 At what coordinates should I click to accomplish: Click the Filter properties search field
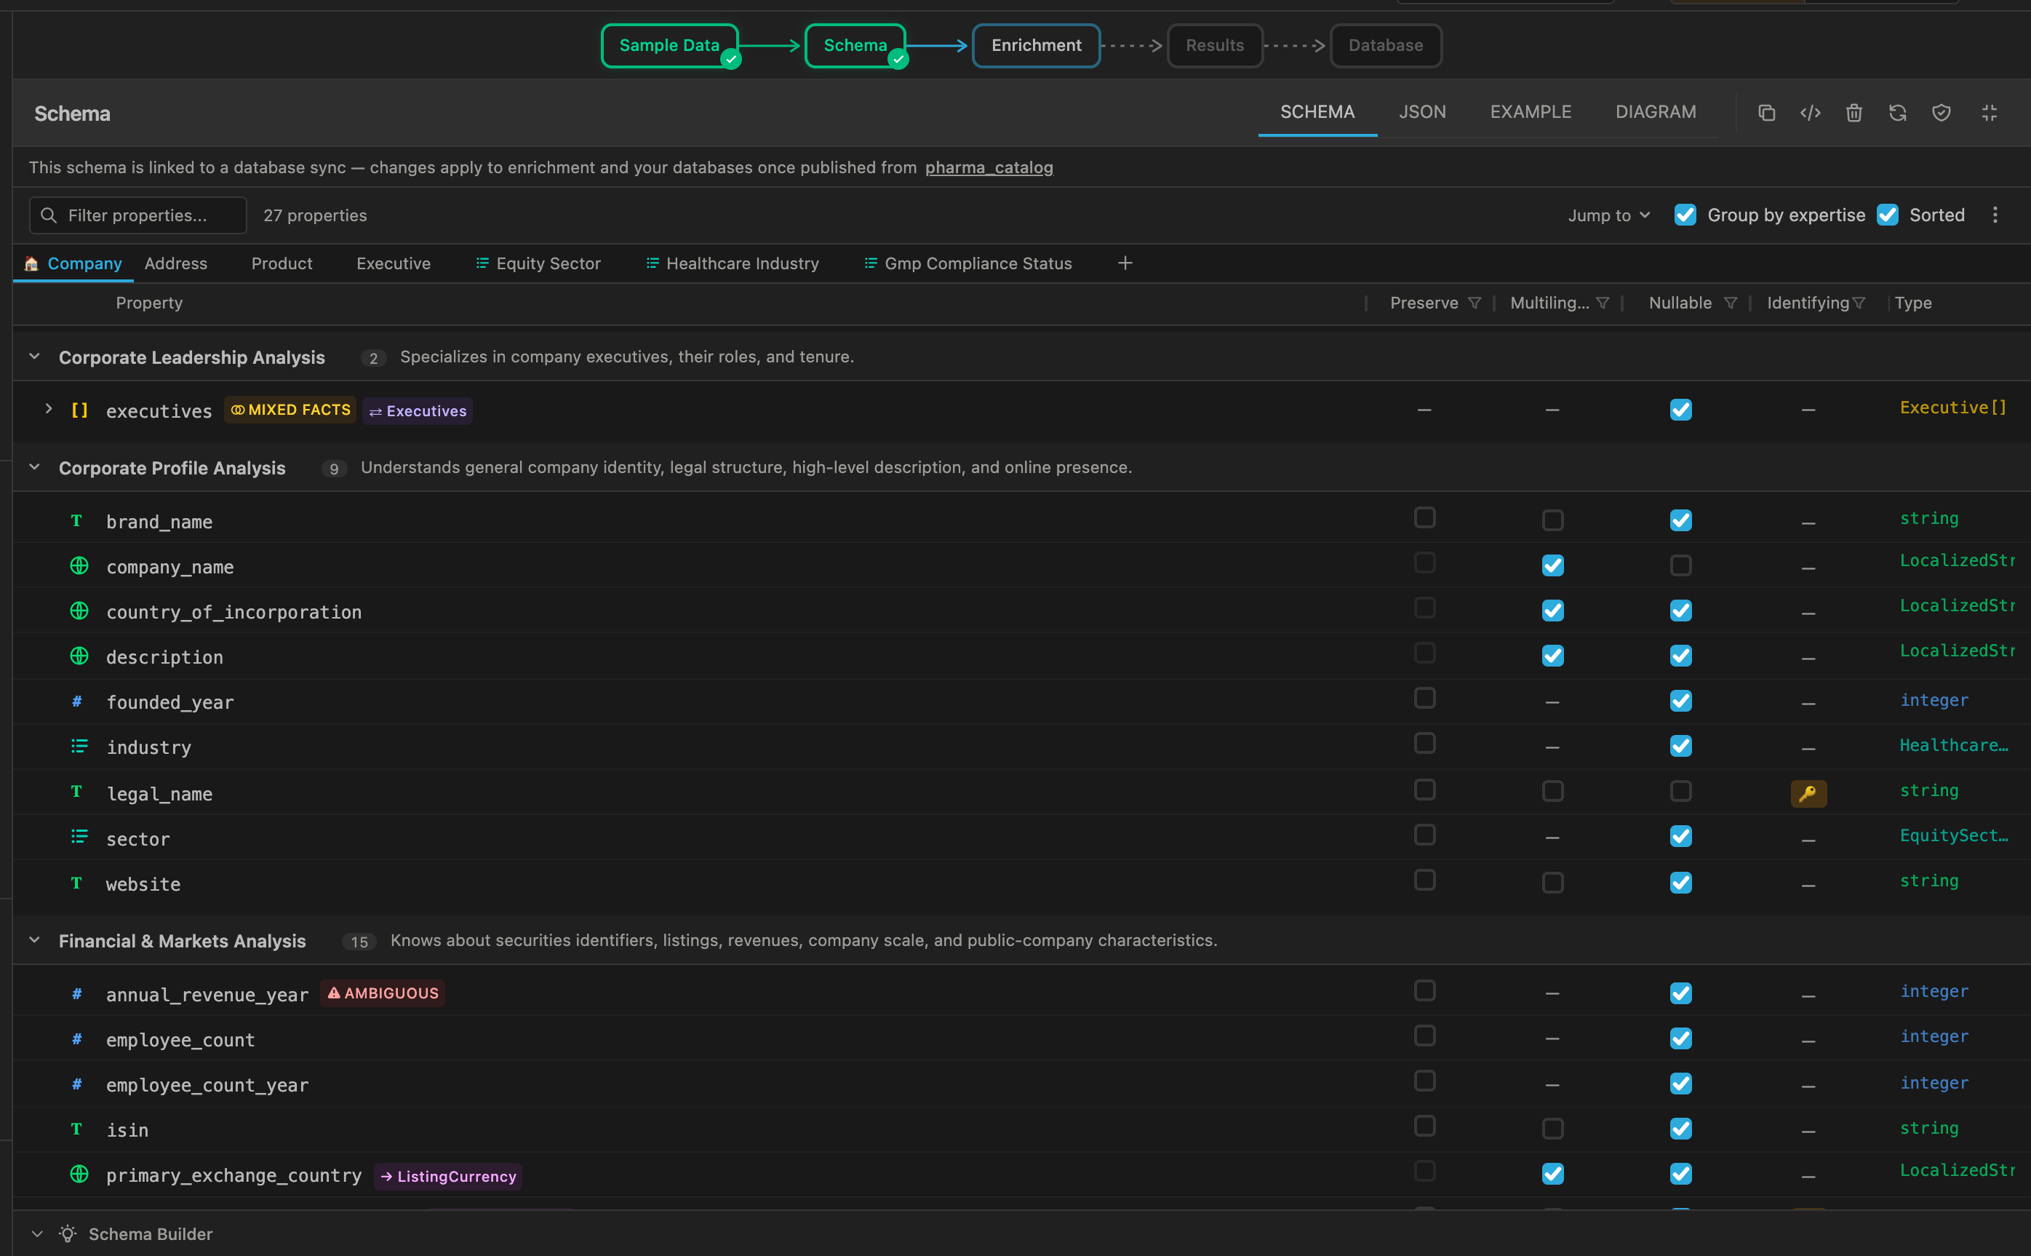click(137, 215)
